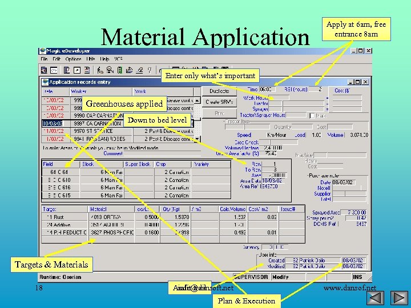Click the greyed Print button
The height and width of the screenshot is (308, 411).
pyautogui.click(x=219, y=114)
